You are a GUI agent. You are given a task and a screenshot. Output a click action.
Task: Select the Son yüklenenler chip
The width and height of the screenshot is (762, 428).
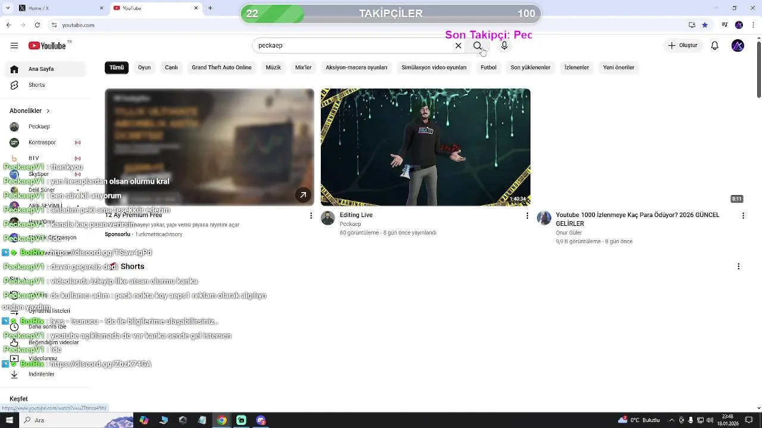point(530,68)
